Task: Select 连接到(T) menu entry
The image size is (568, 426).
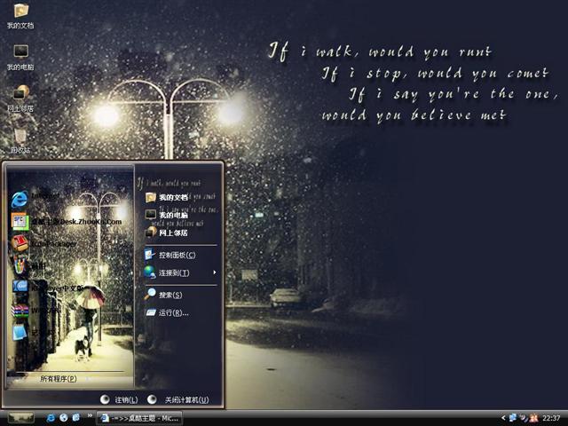Action: pos(181,272)
